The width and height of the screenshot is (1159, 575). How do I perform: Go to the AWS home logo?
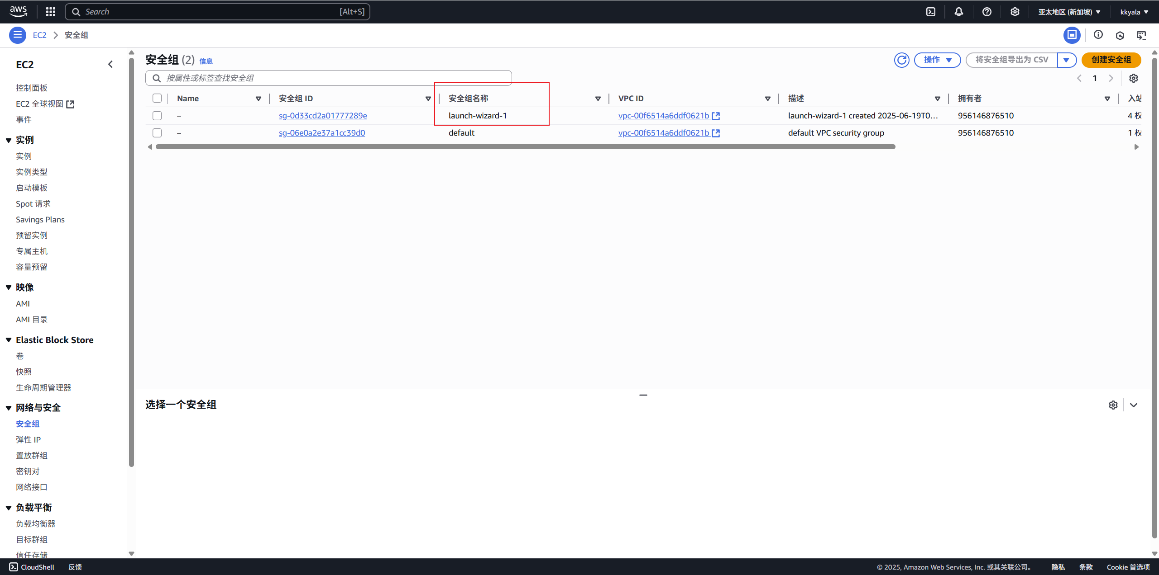coord(18,11)
